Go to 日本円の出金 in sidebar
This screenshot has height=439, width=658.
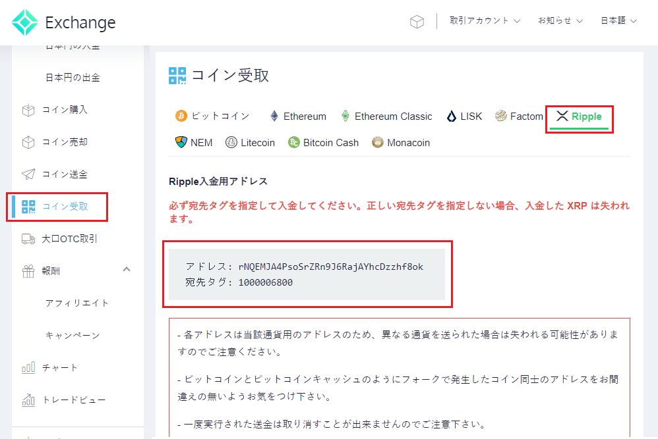tap(73, 78)
